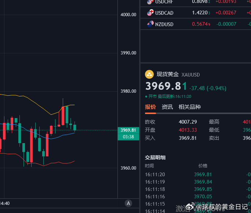The height and width of the screenshot is (213, 251).
Task: Click the USDCAD price 1.4220
Action: [201, 13]
